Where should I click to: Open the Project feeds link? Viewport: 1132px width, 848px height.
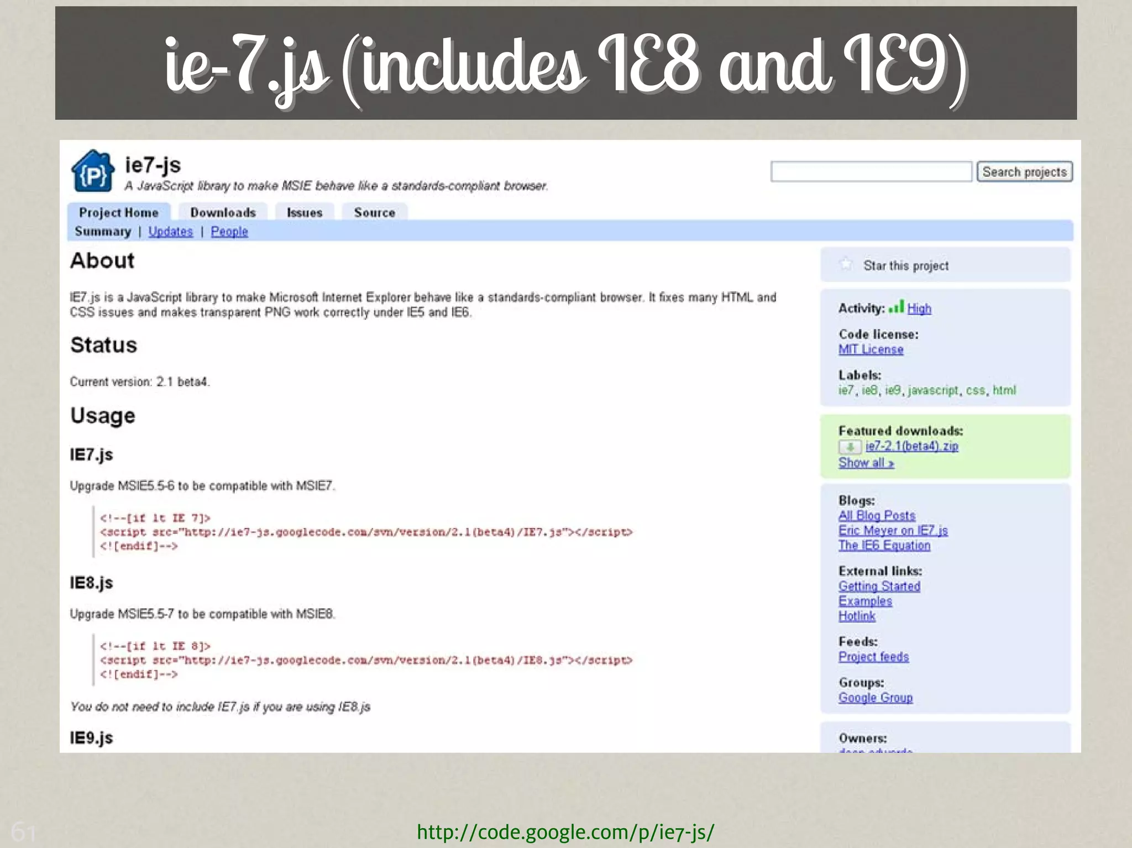click(x=873, y=657)
